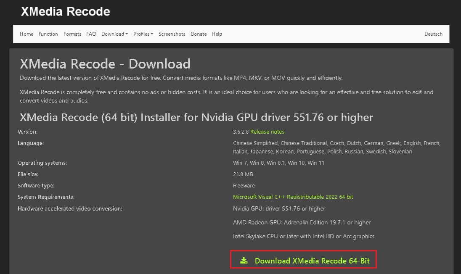Switch language to Deutsch
The width and height of the screenshot is (461, 274).
tap(433, 34)
